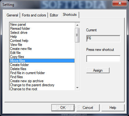Choose 'Find files' list entry
Viewport: 129px width, 116px height.
(42, 77)
